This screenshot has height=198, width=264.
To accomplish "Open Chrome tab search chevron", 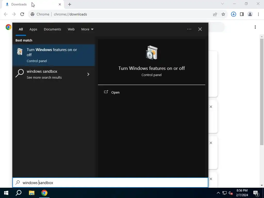I will (222, 4).
